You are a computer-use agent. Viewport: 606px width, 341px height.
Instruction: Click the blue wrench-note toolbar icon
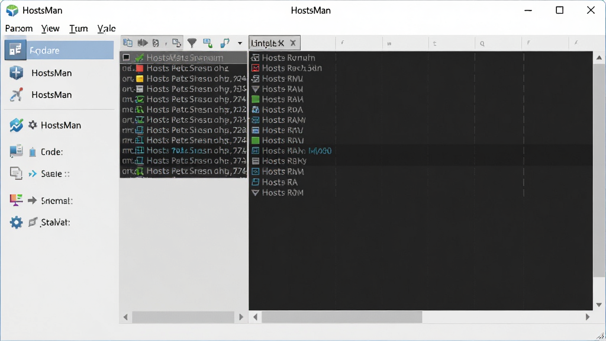[x=225, y=43]
